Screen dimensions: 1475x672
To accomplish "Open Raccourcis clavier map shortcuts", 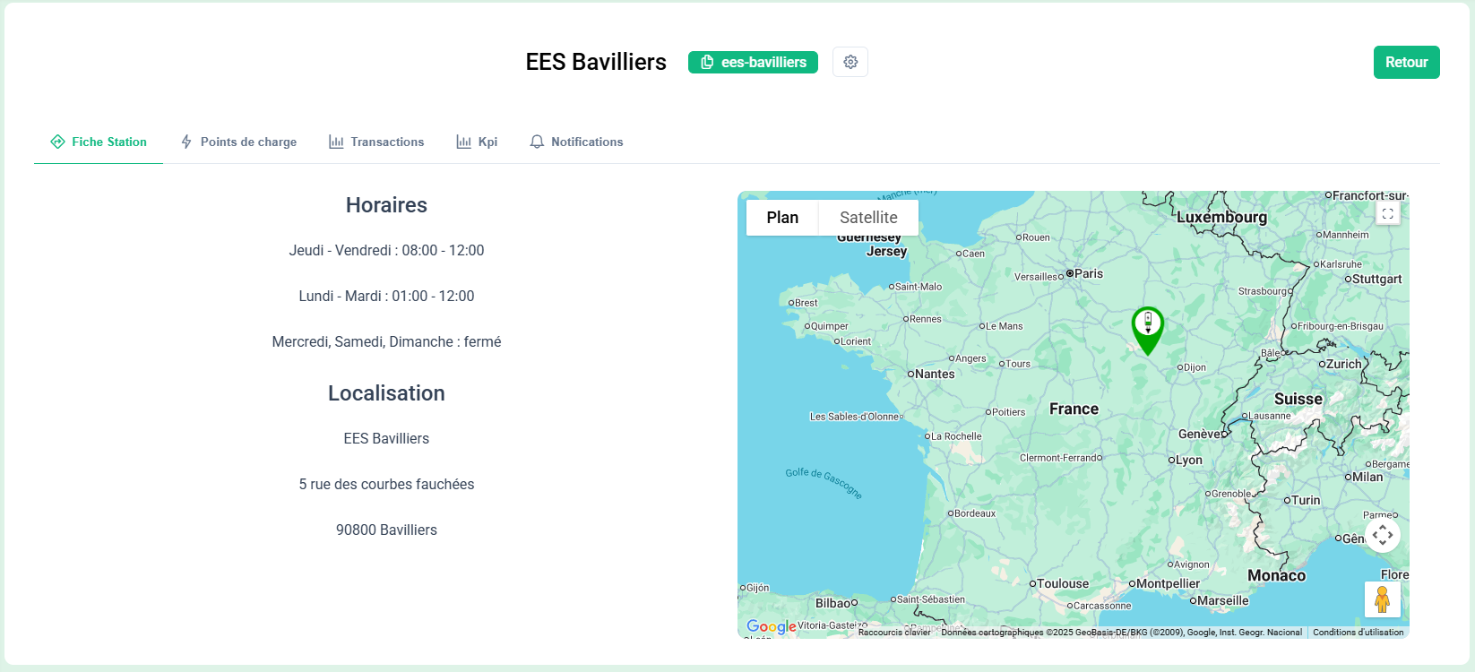I will pyautogui.click(x=894, y=633).
